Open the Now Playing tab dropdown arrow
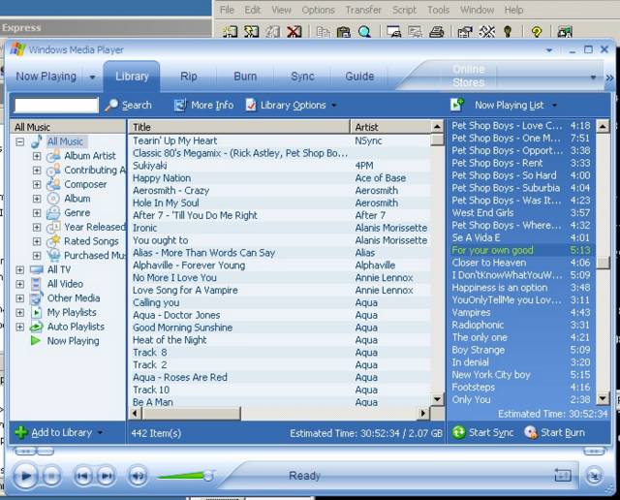This screenshot has width=620, height=500. click(92, 78)
